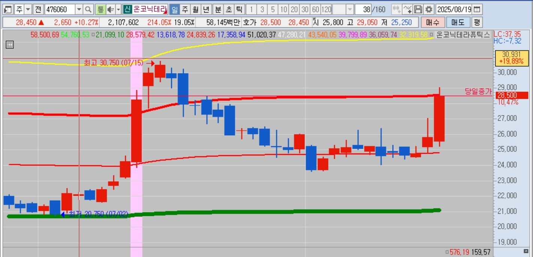Click the speaker sound icon

[x=110, y=9]
